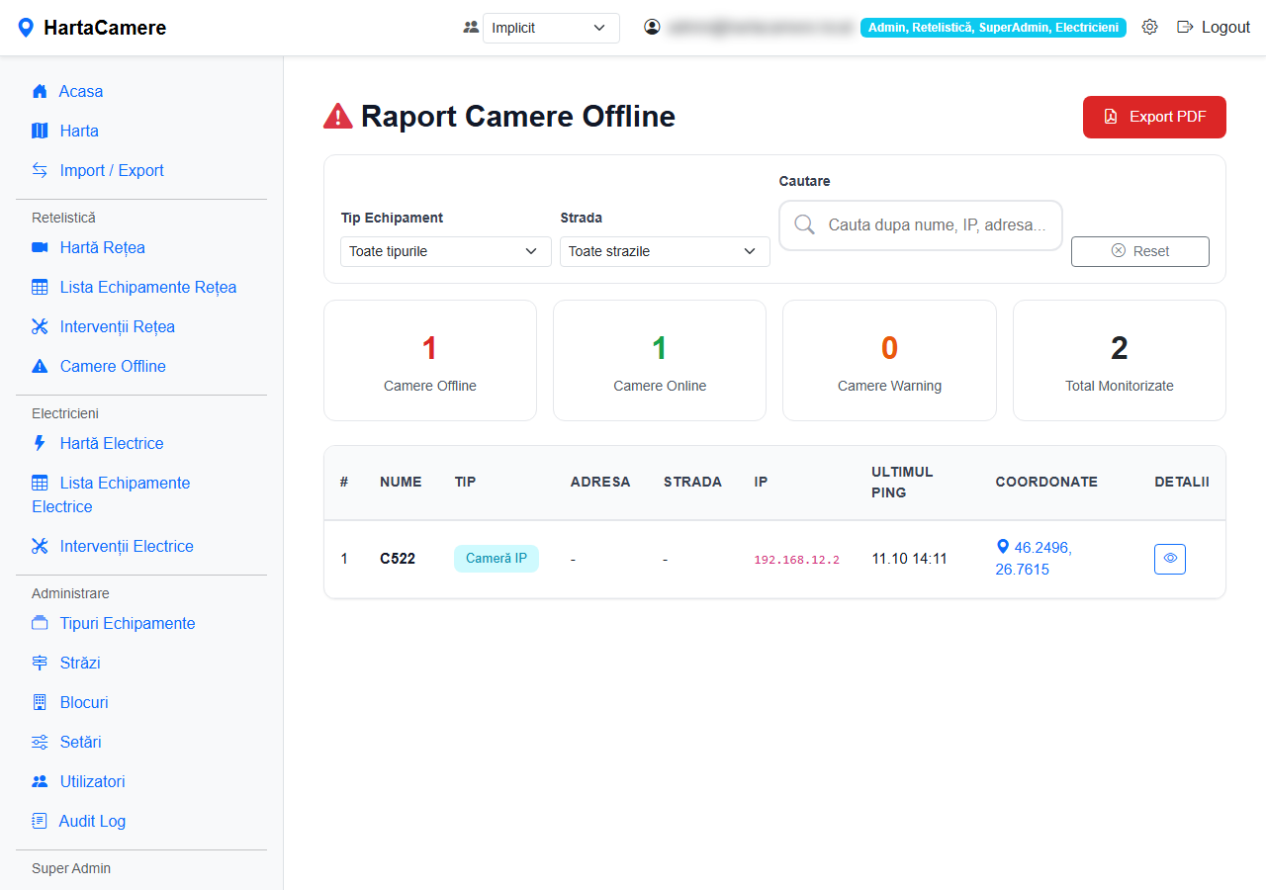Click the group icon beside Implicit selector
The image size is (1266, 890).
coord(471,28)
